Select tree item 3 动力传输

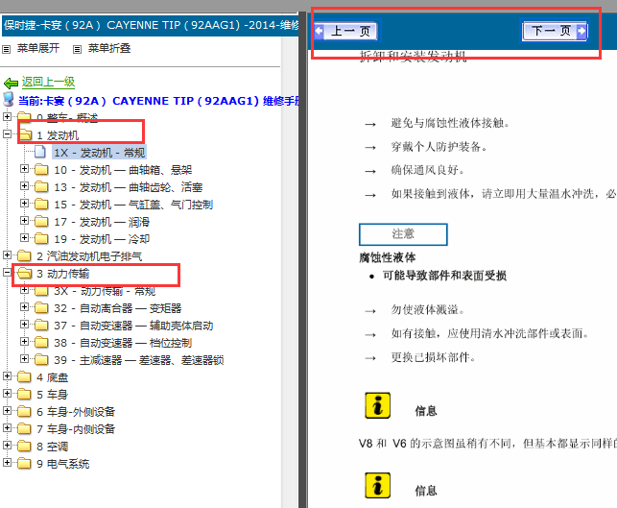pos(63,274)
